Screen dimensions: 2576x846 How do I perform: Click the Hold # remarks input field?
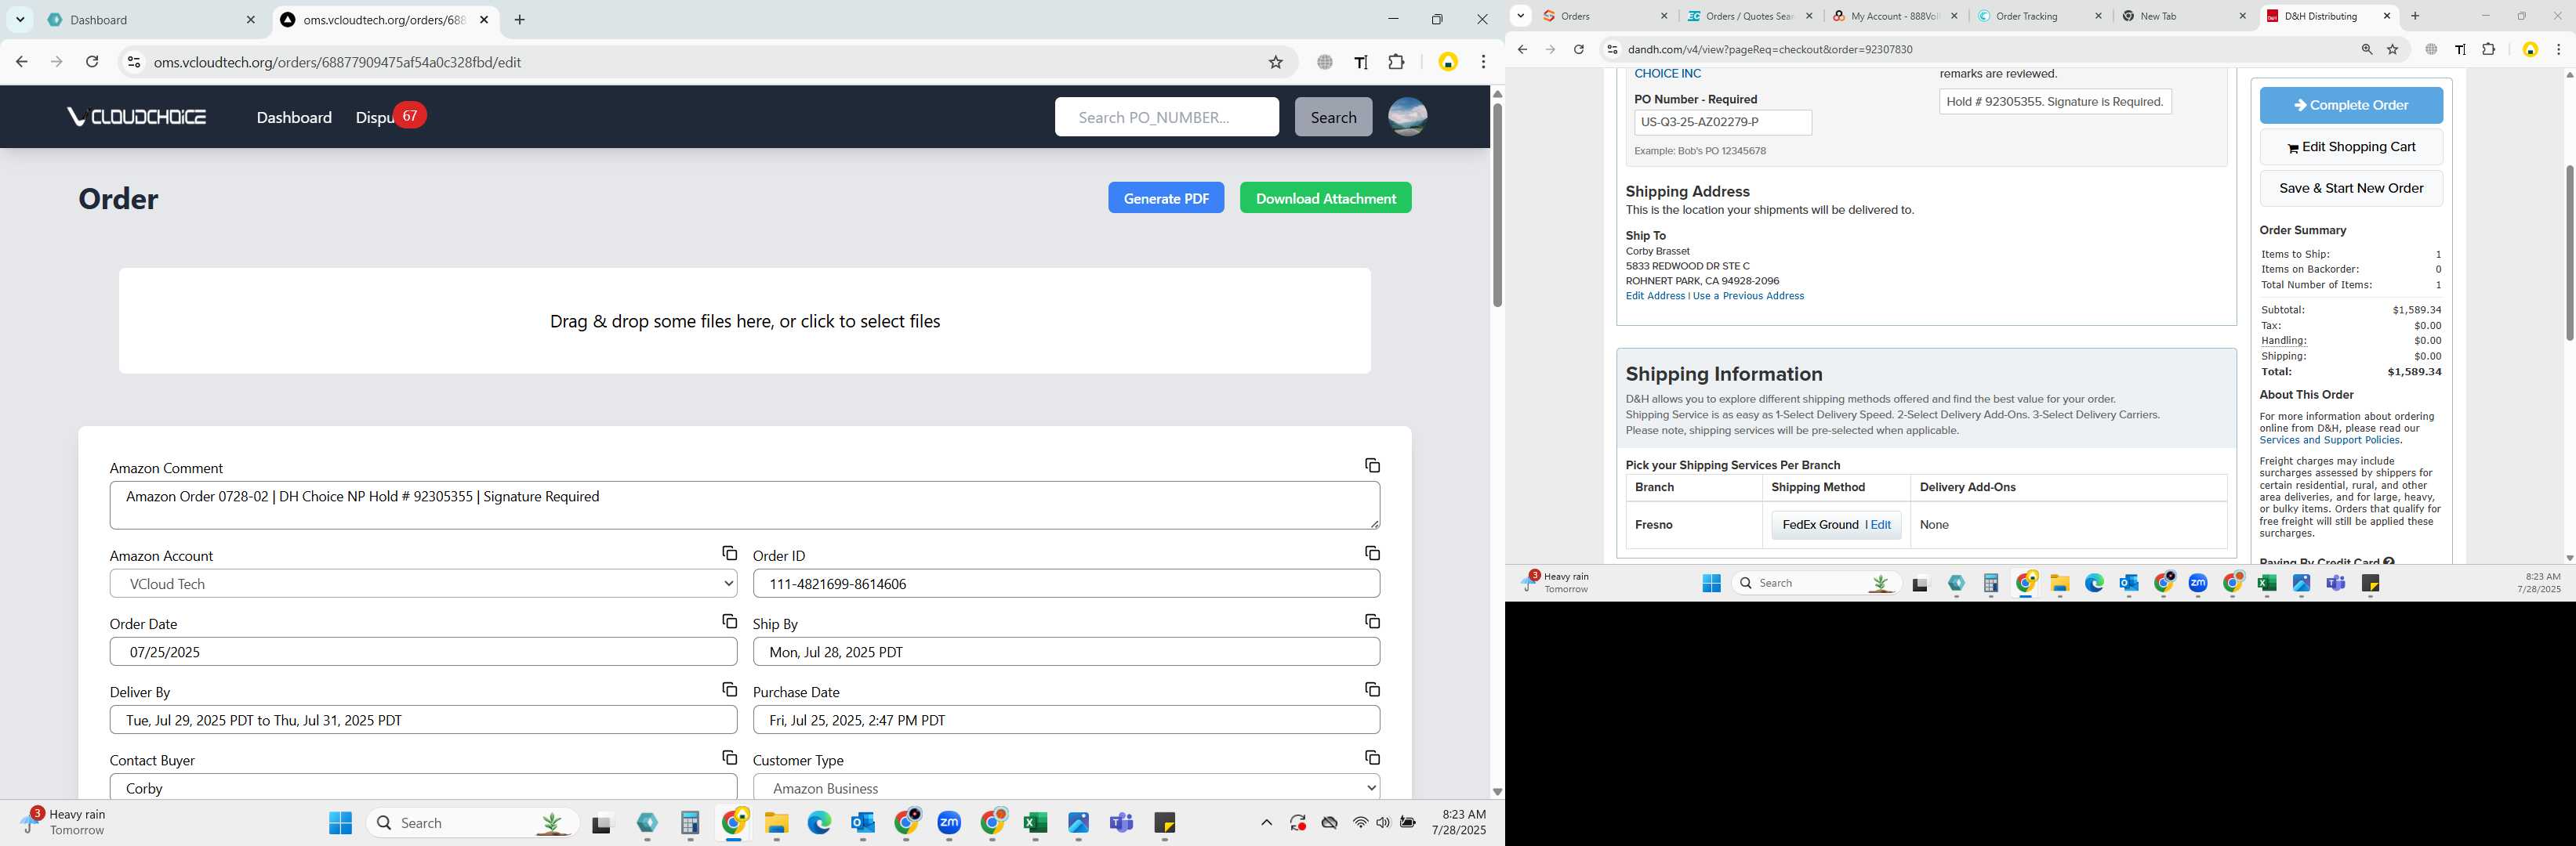[2055, 102]
